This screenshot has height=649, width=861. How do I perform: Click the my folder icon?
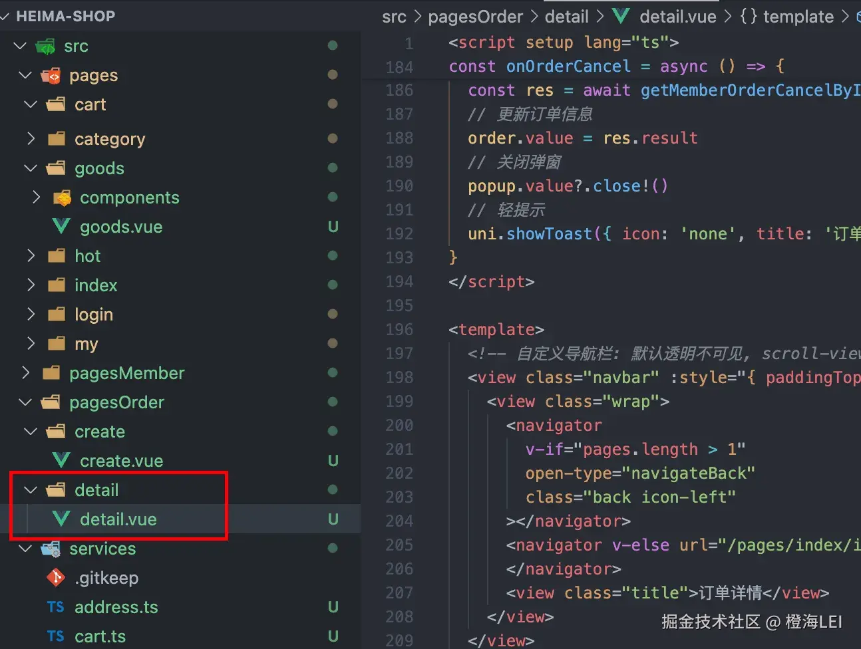tap(57, 344)
